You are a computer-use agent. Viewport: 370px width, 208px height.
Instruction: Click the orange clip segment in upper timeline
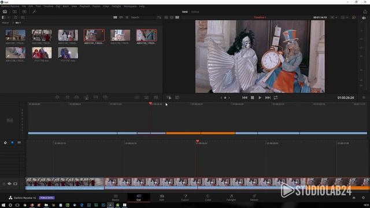pyautogui.click(x=201, y=133)
